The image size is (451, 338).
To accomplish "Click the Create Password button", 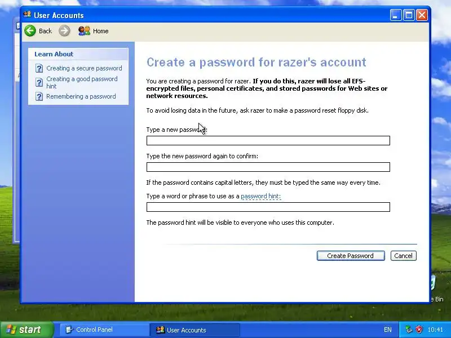I will coord(351,256).
